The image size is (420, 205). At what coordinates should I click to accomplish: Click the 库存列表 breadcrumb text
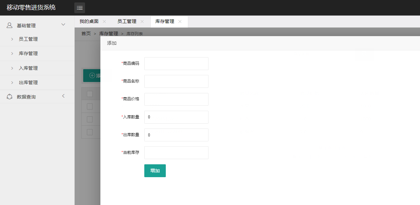pyautogui.click(x=135, y=34)
